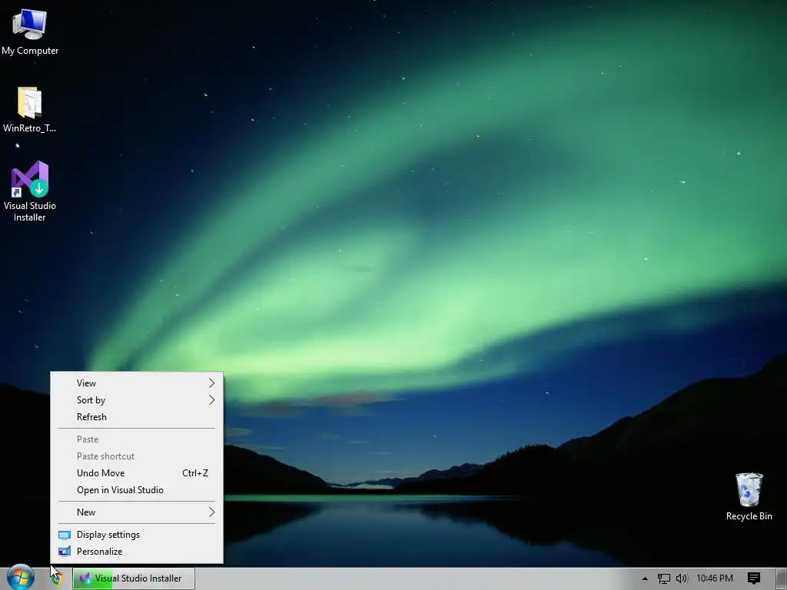Select the Recycle Bin icon
787x590 pixels.
pyautogui.click(x=749, y=496)
